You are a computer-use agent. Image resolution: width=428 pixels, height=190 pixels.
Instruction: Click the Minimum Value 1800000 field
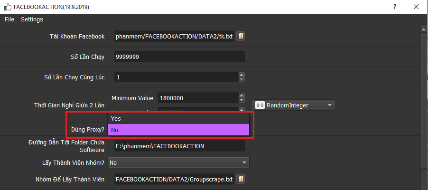click(x=198, y=98)
